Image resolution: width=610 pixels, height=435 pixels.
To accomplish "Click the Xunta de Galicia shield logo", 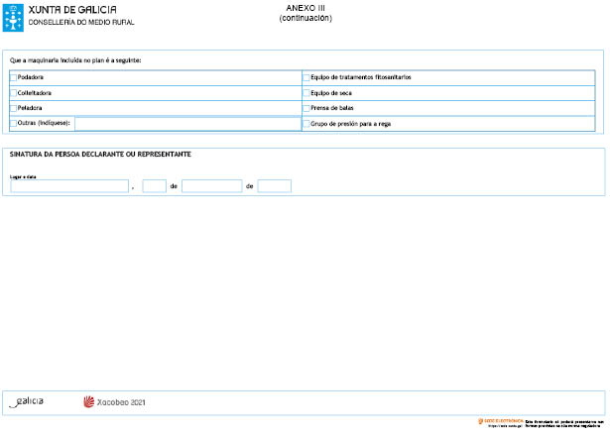I will coord(13,17).
